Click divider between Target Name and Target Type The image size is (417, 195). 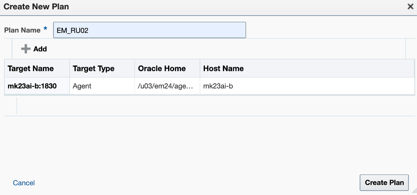click(69, 69)
